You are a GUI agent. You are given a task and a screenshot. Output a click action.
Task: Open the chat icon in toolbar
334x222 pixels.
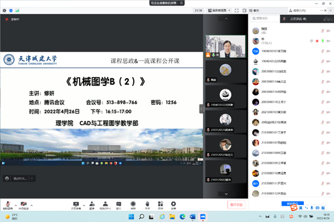click(x=119, y=205)
